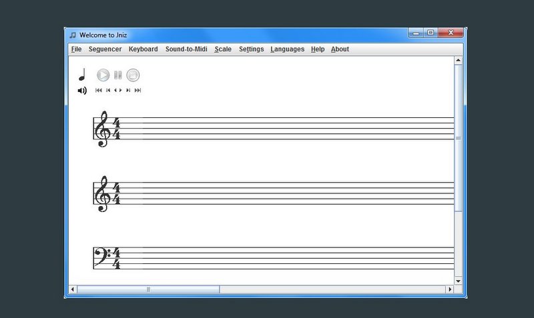Go to the previous measure icon

[x=108, y=90]
